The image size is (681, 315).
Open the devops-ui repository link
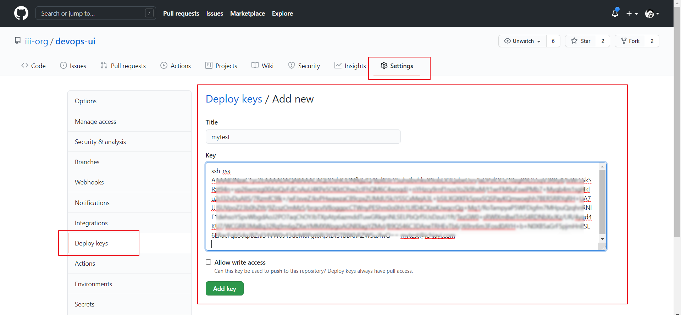point(75,41)
